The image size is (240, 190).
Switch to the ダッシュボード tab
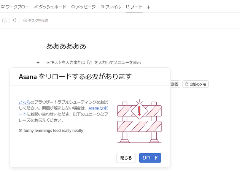(x=50, y=7)
